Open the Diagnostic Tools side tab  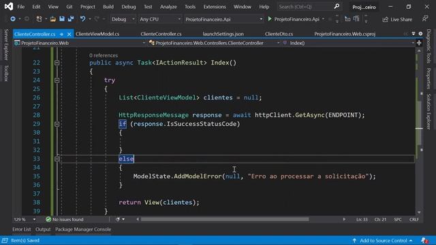pyautogui.click(x=429, y=46)
